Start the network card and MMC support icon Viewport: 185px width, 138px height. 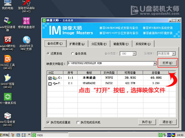coord(26,43)
